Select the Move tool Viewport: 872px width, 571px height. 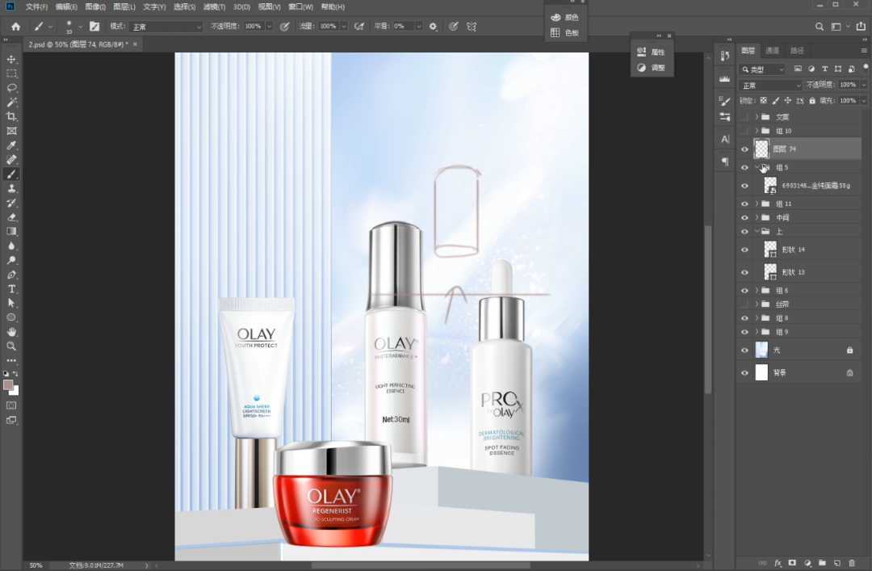click(11, 59)
